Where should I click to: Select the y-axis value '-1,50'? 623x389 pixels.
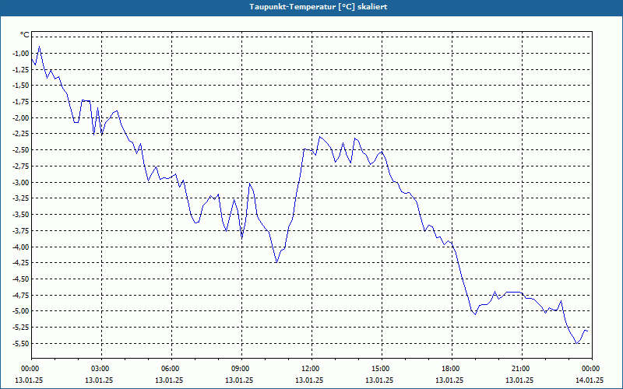coord(21,86)
